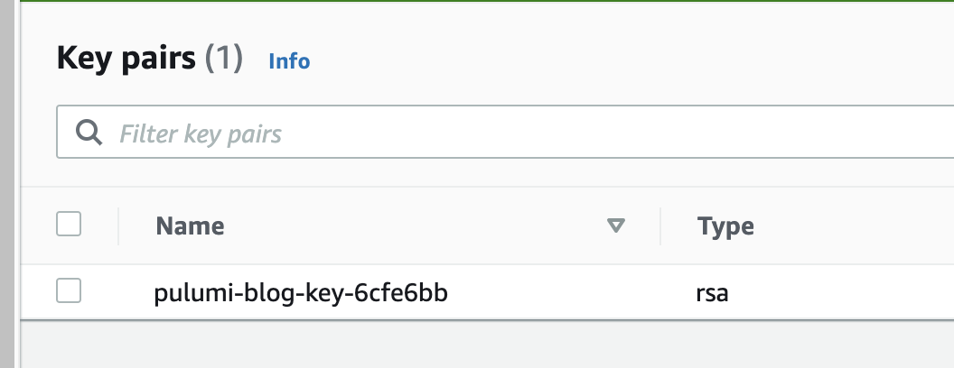Screen dimensions: 954x368
Task: Focus the Filter key pairs search field
Action: click(452, 133)
